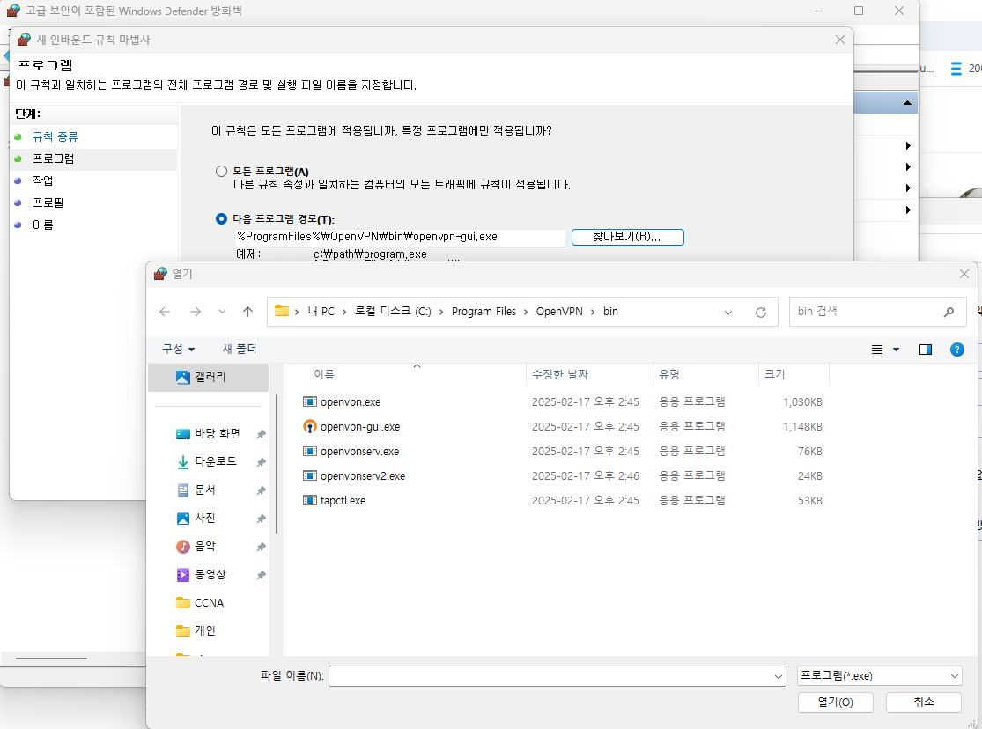The image size is (982, 729).
Task: Navigate to OpenVPN breadcrumb
Action: click(x=559, y=312)
